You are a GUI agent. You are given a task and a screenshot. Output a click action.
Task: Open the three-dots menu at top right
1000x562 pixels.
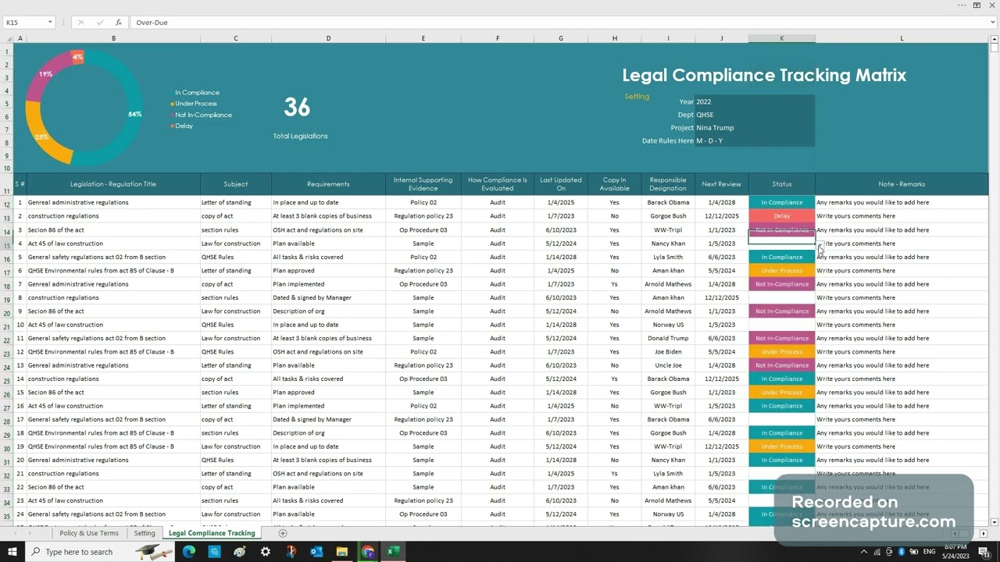click(962, 5)
